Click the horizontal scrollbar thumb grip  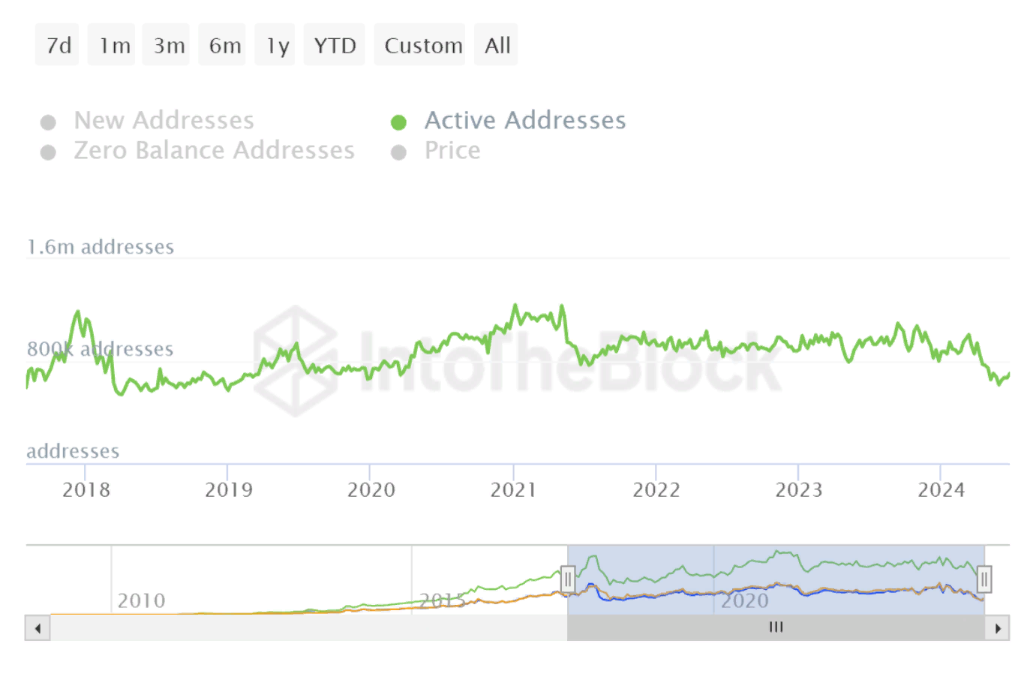pyautogui.click(x=776, y=627)
